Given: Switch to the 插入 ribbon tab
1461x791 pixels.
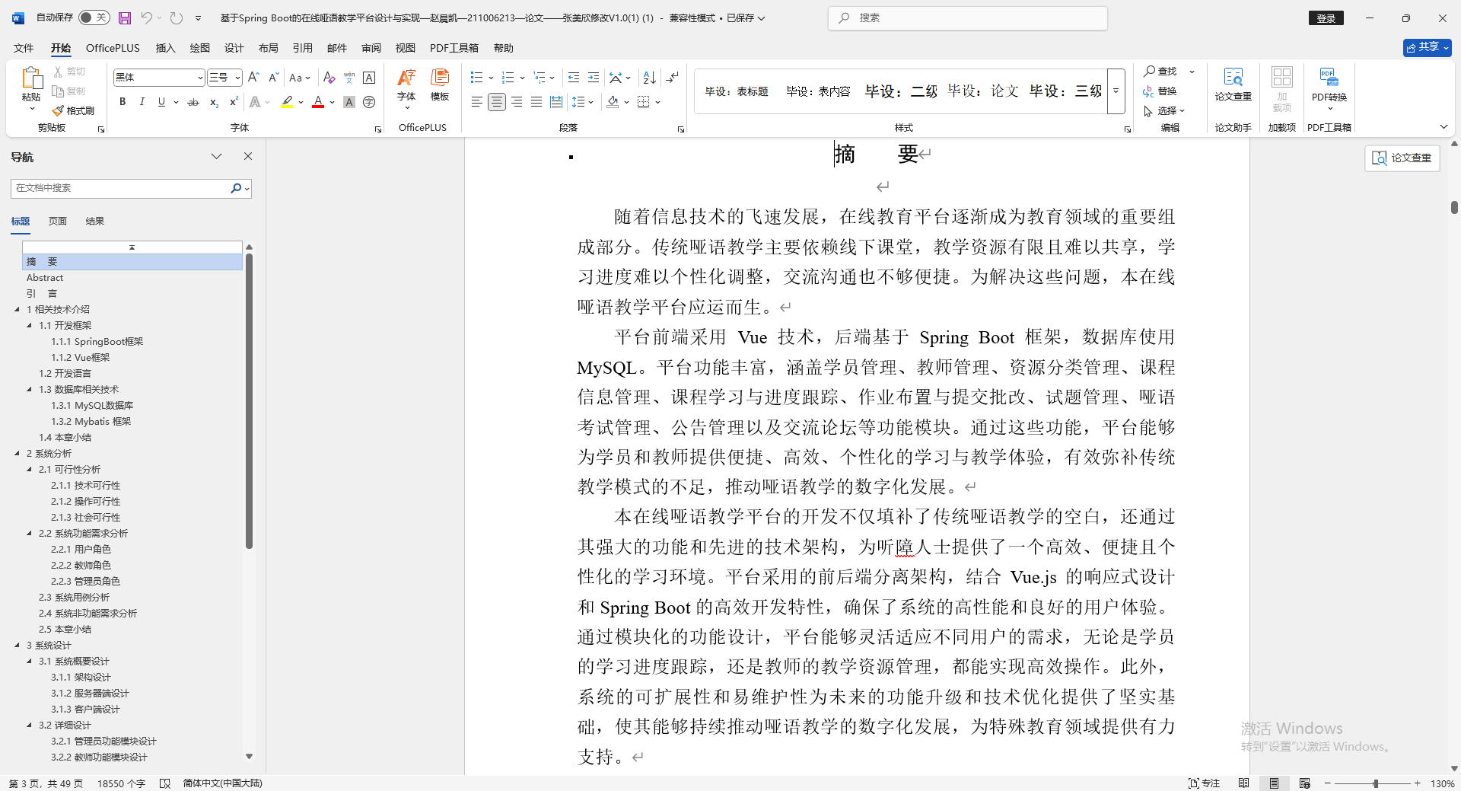Looking at the screenshot, I should (x=164, y=47).
